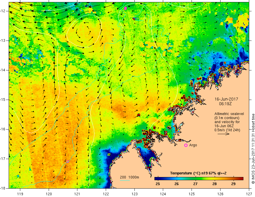This screenshot has height=197, width=255.
Task: Click longitude label 120 on the bottom axis
Action: [x=49, y=194]
